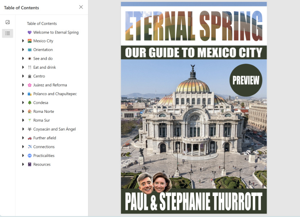Close the Table of Contents panel
This screenshot has height=217, width=300.
(81, 7)
